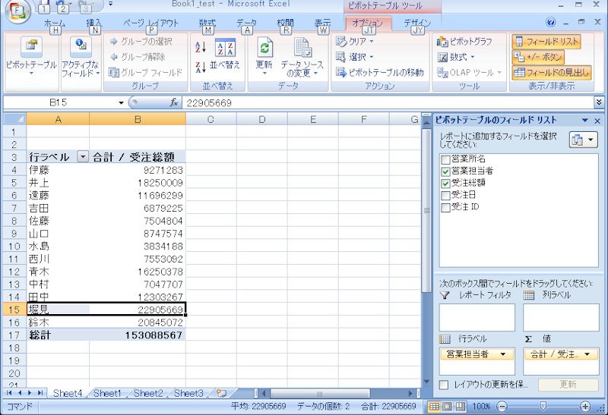This screenshot has width=608, height=415.
Task: Open the データ ribbon tab
Action: click(246, 24)
